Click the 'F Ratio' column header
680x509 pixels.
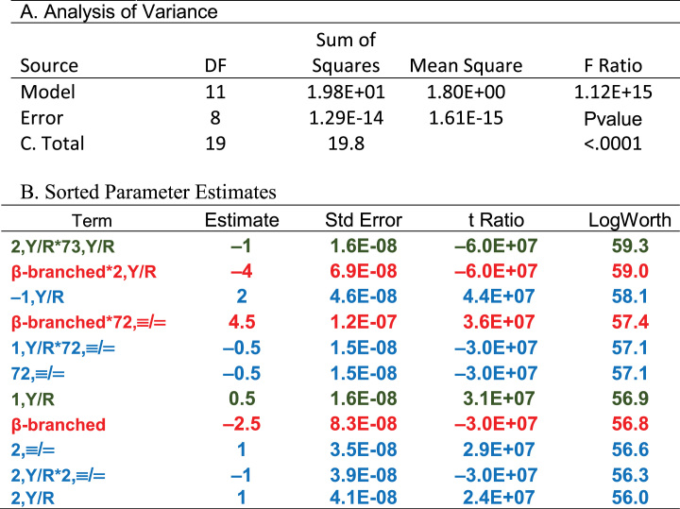[x=613, y=66]
